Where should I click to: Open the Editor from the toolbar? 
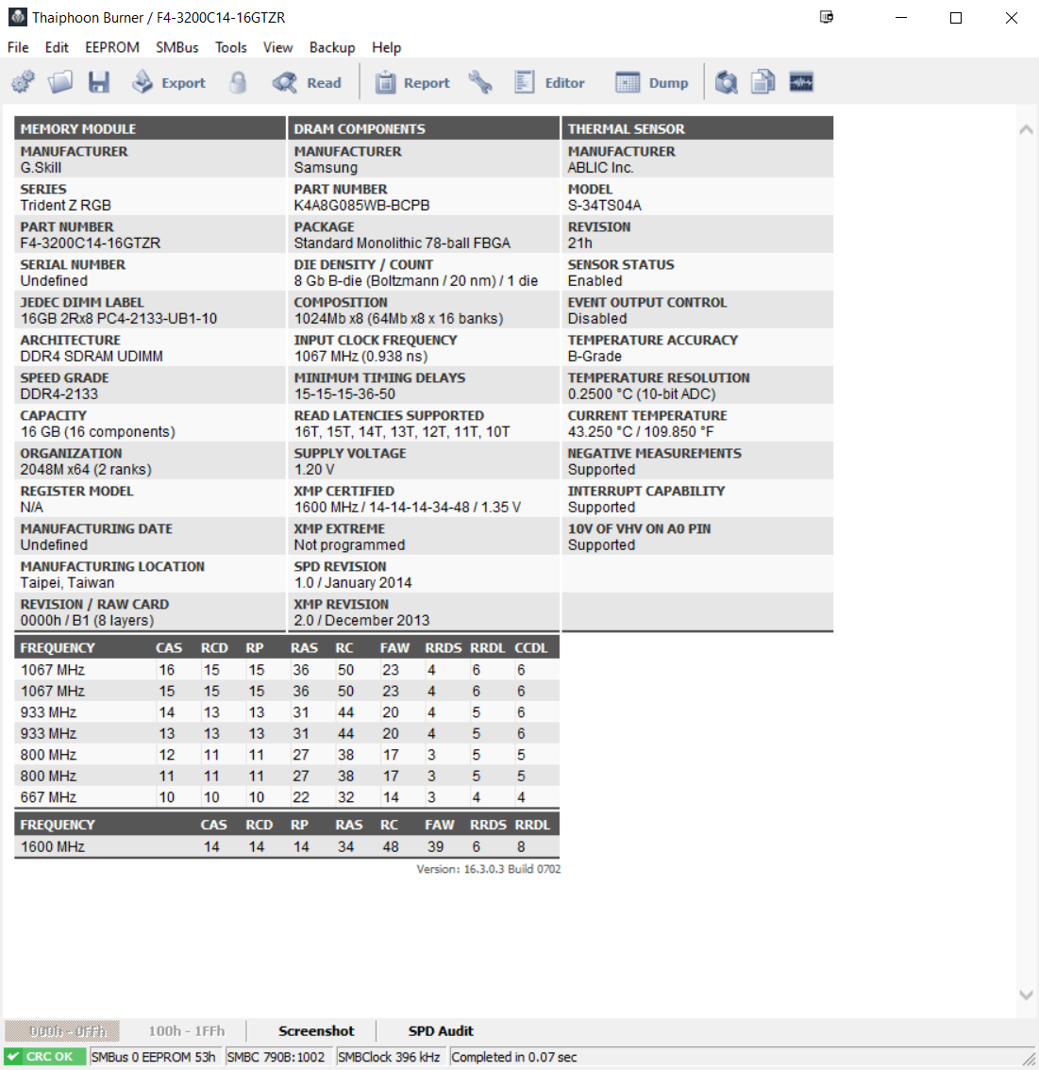pyautogui.click(x=549, y=83)
